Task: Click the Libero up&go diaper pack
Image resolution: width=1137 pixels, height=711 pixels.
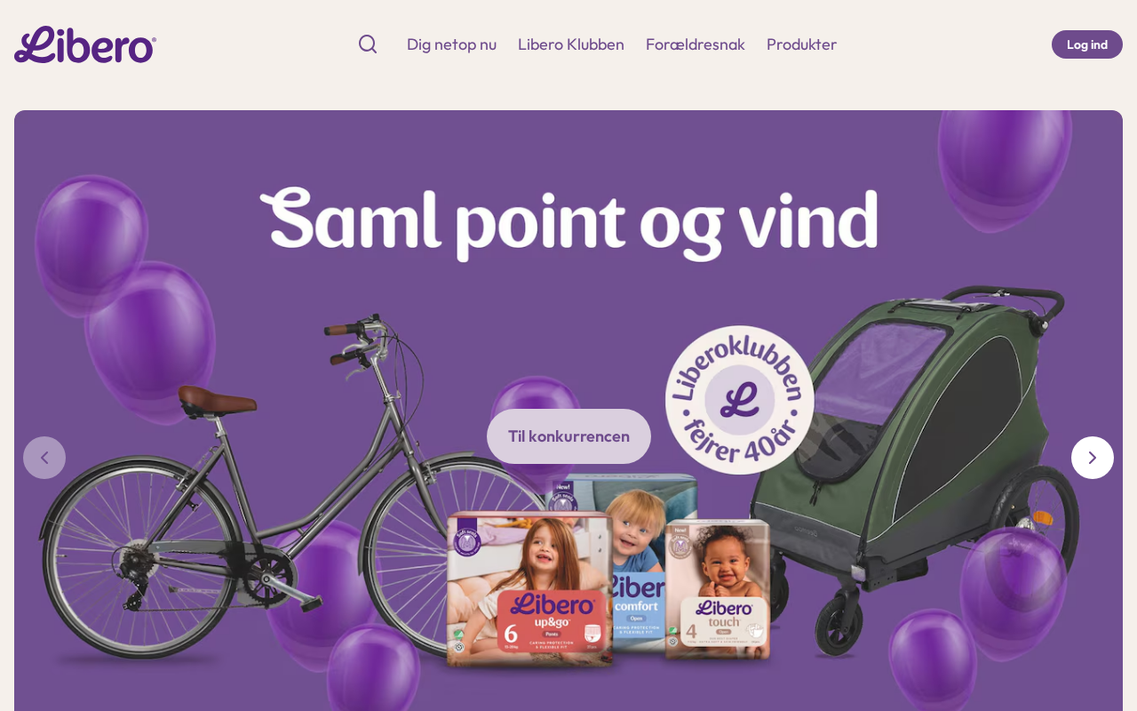Action: pos(529,588)
